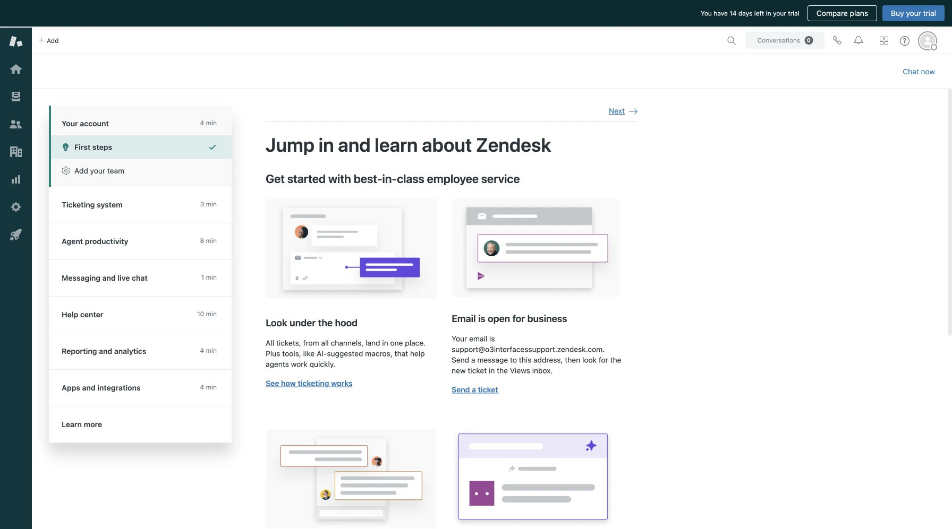Screen dimensions: 952x529
Task: Expand the Agent productivity section
Action: [140, 241]
